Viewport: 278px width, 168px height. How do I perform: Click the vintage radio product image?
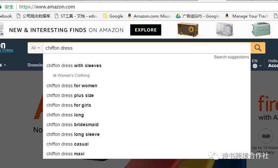point(188,30)
